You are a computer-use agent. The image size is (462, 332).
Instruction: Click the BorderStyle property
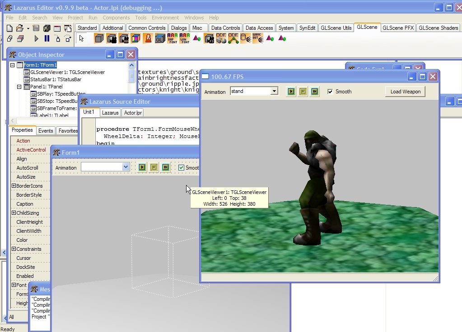point(29,195)
